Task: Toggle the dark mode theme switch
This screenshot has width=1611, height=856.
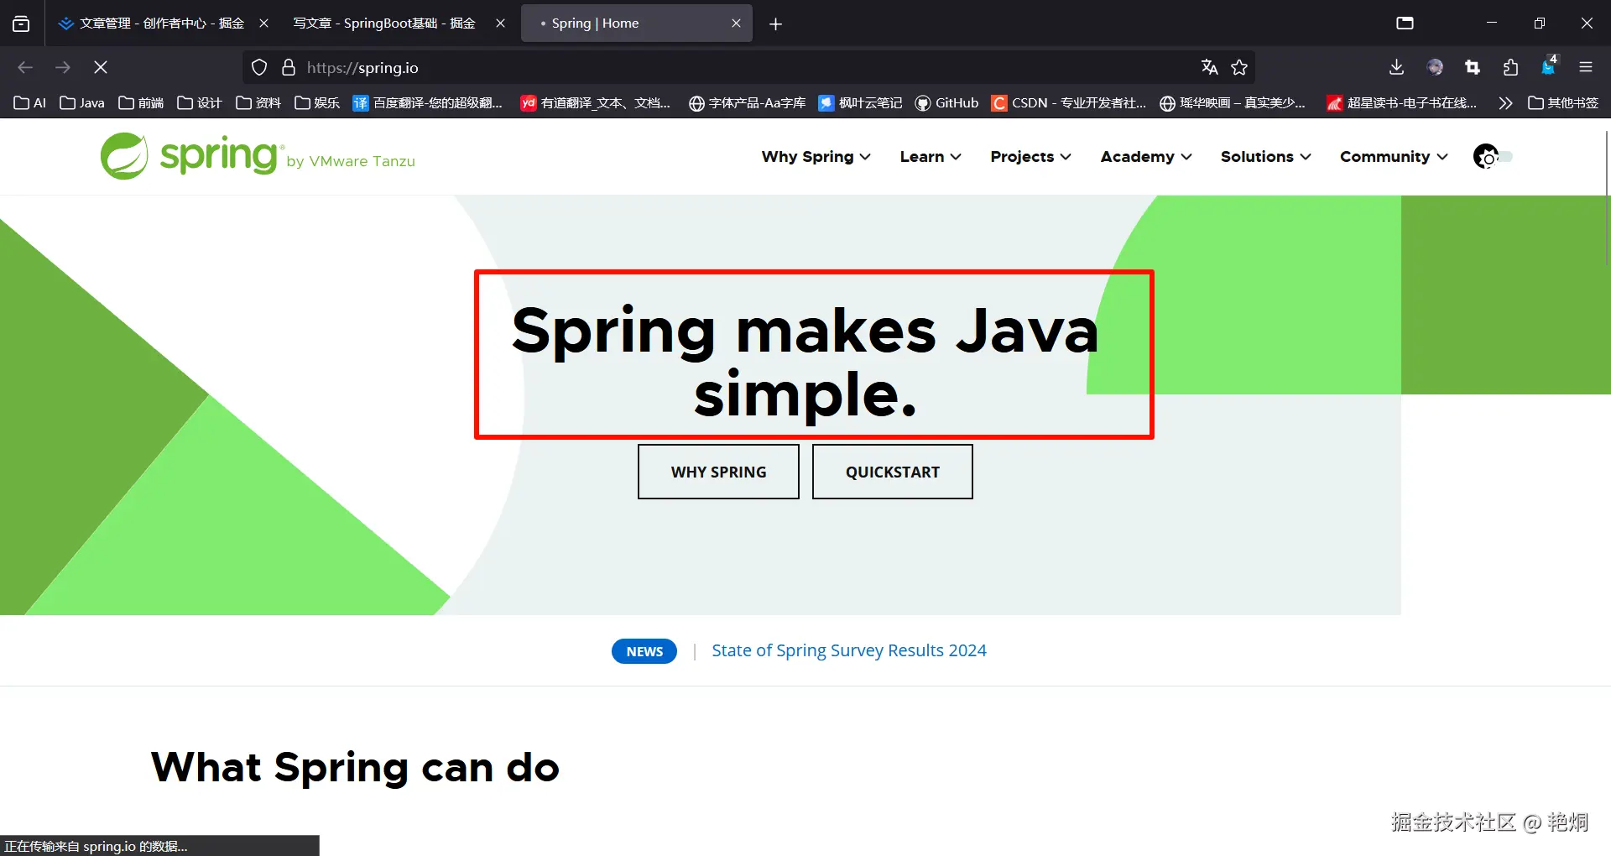Action: click(x=1493, y=157)
